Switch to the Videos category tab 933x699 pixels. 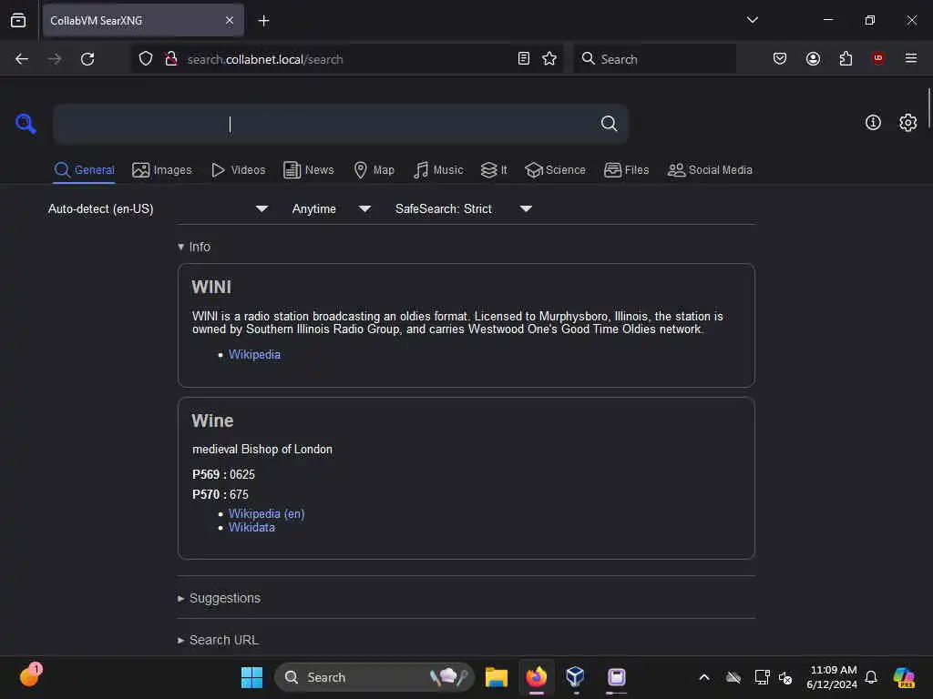click(x=238, y=170)
